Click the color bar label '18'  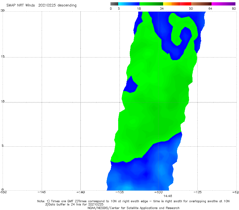[139, 8]
